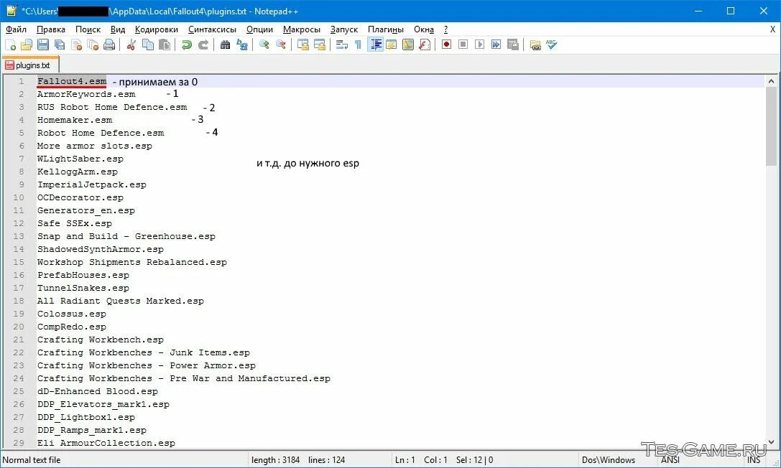781x468 pixels.
Task: Open the Опции menu
Action: click(x=259, y=29)
